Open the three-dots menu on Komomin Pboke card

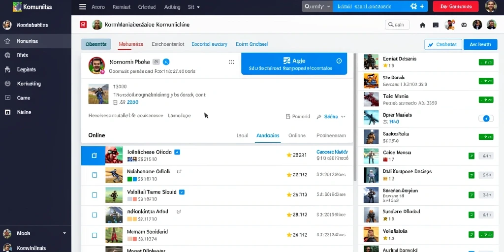click(x=231, y=62)
